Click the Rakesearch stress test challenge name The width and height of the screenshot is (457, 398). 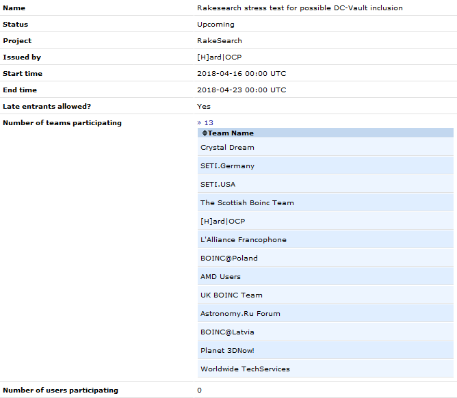coord(300,8)
